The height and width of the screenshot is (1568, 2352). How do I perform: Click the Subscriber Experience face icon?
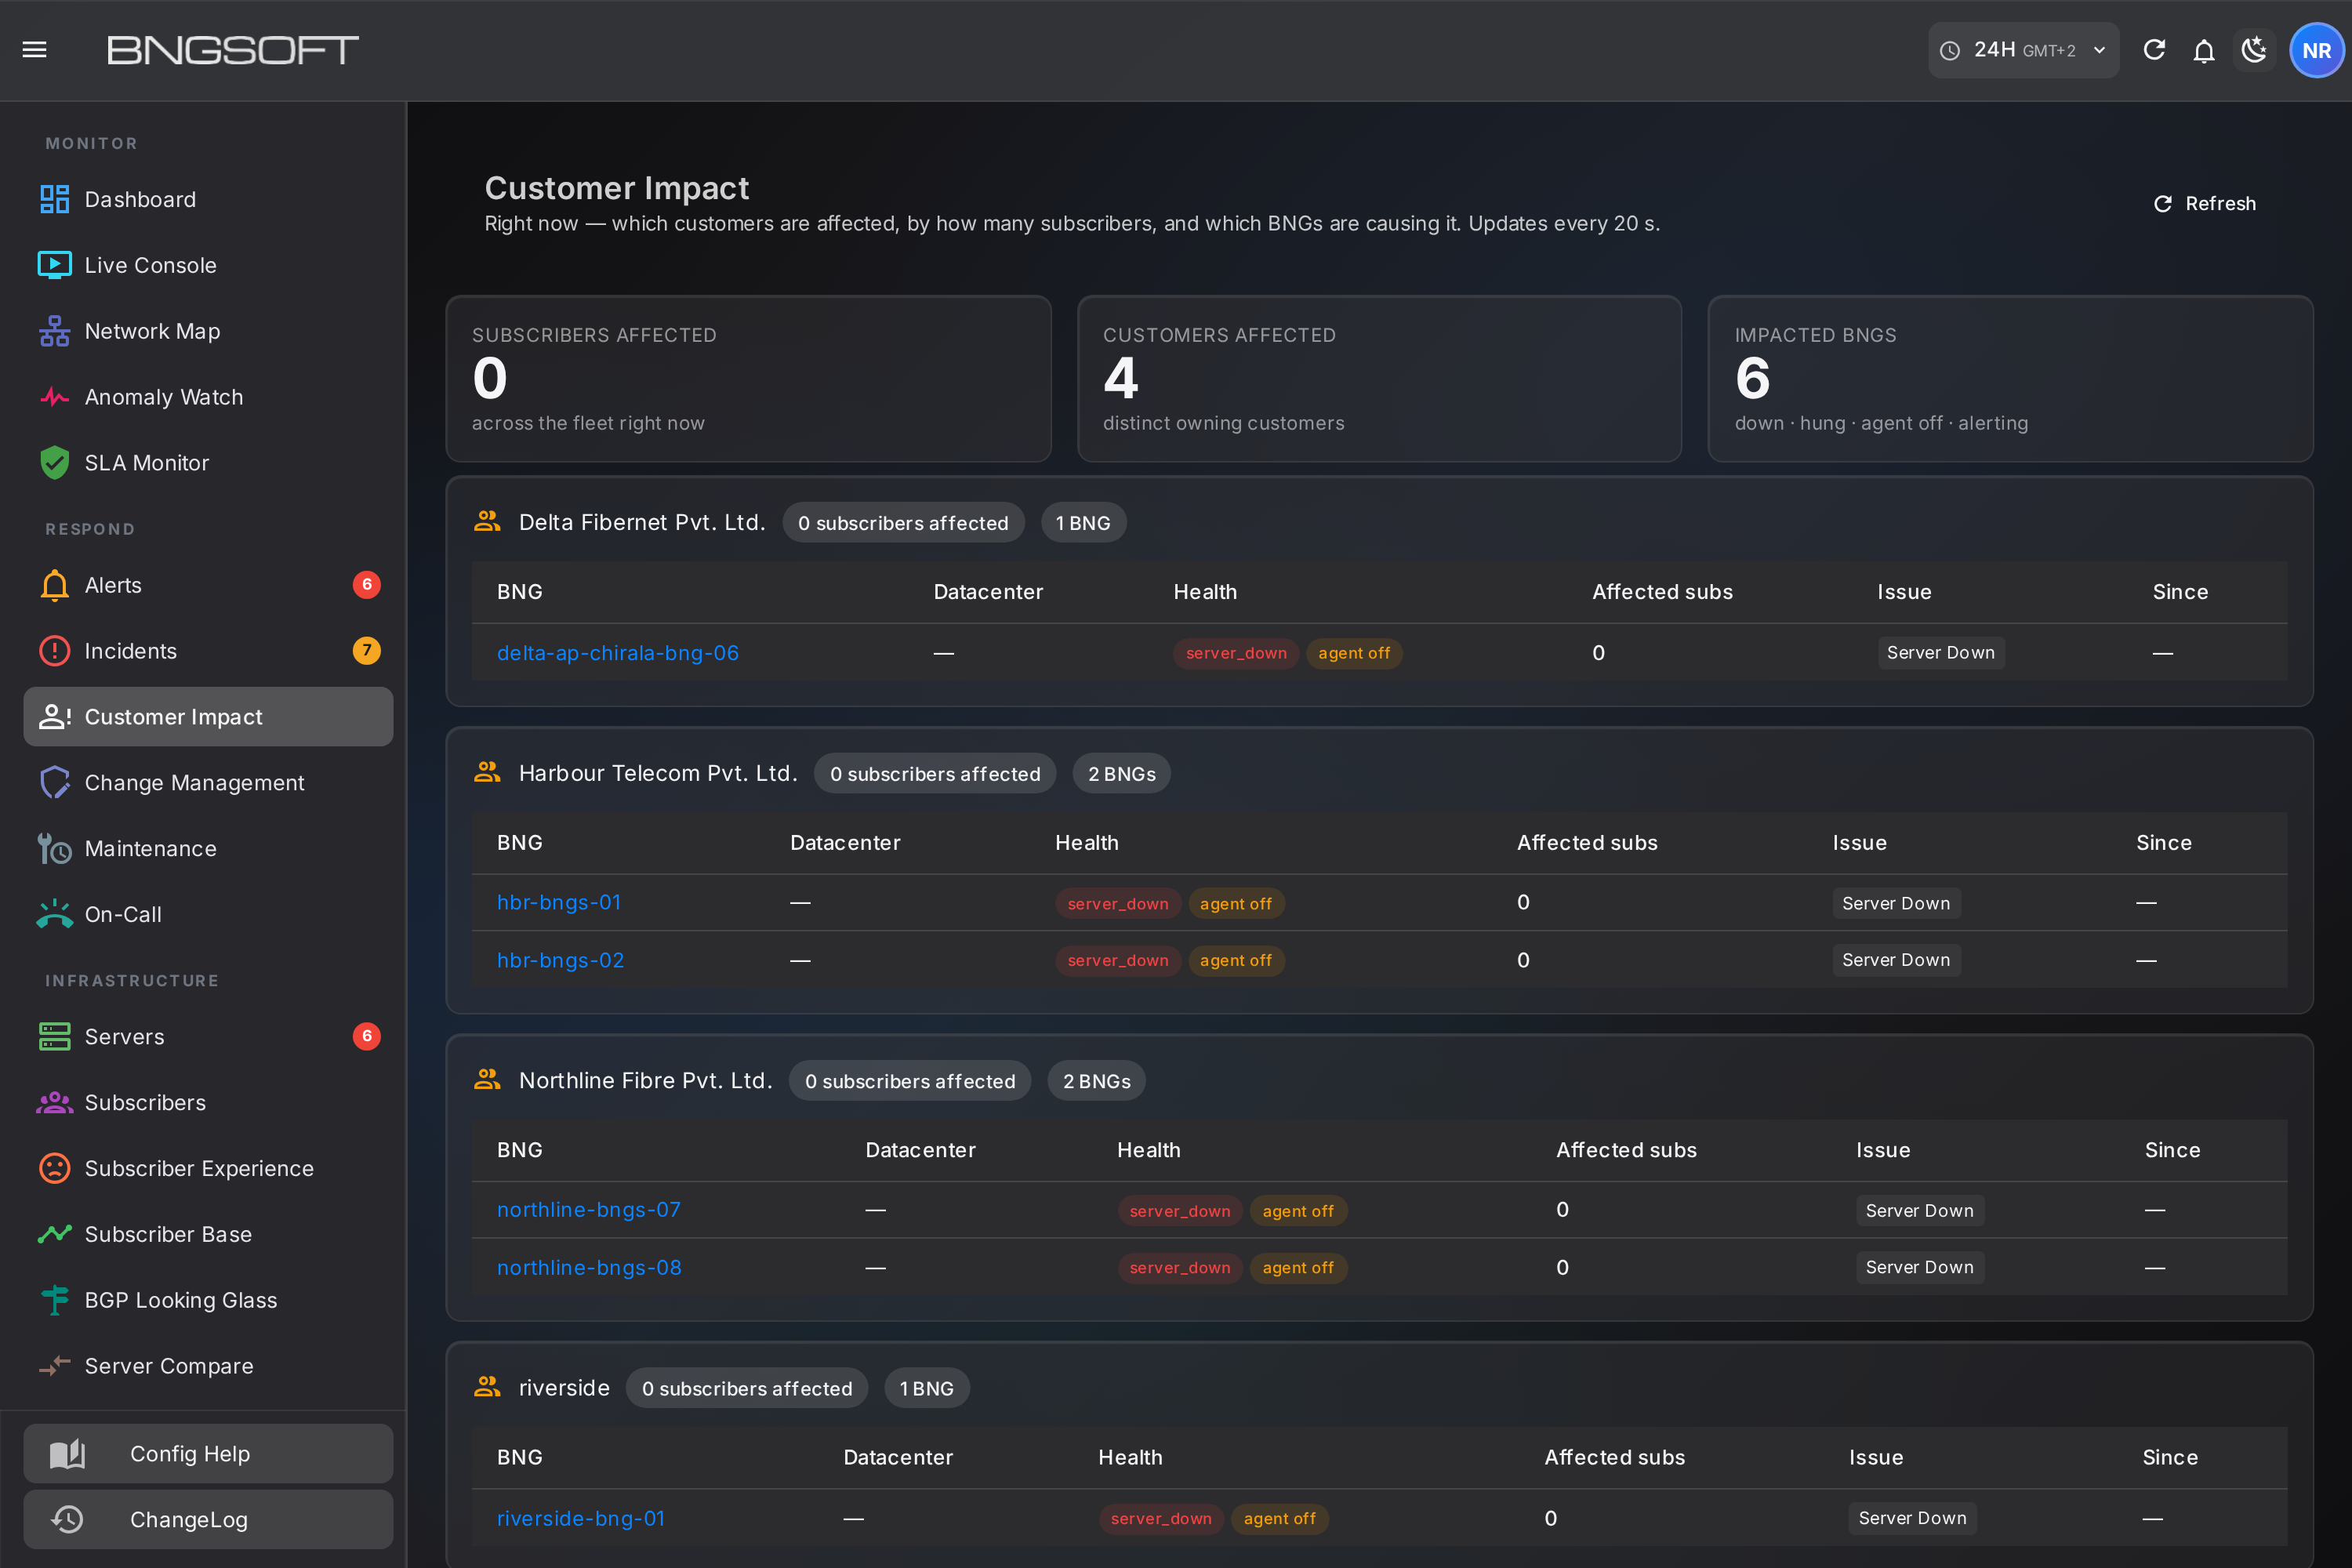click(54, 1169)
